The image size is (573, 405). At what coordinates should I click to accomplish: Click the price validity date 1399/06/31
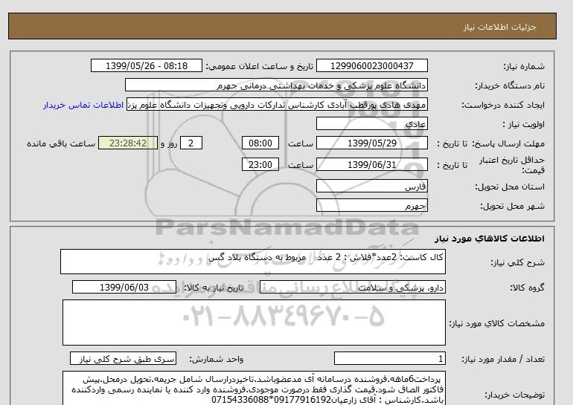coord(371,164)
